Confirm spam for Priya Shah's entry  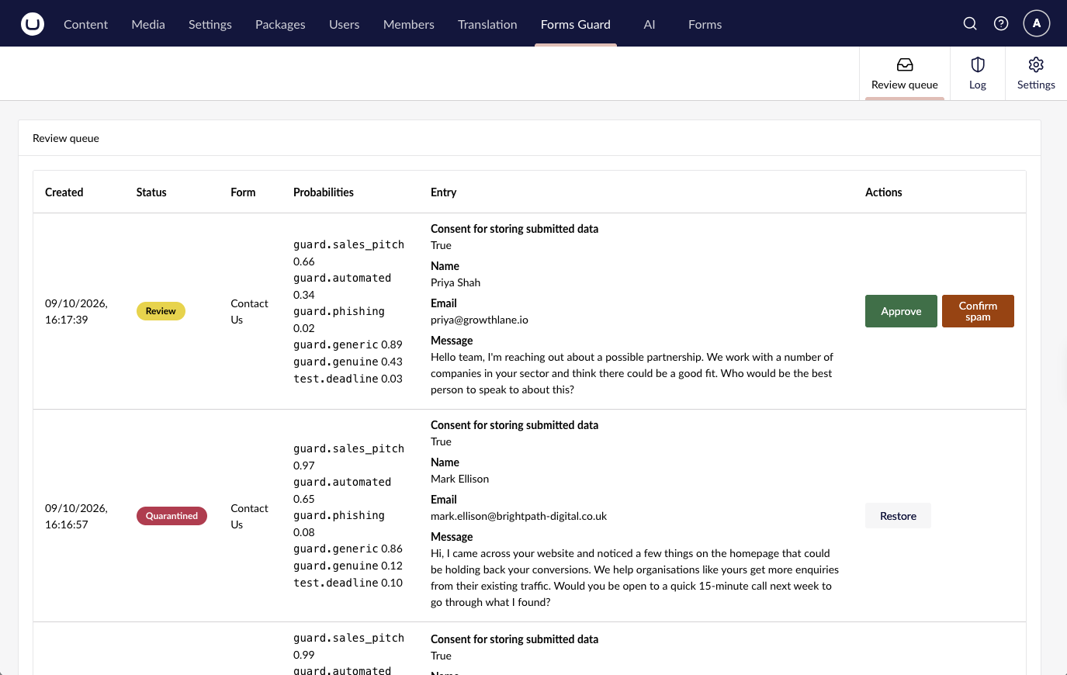pos(978,311)
